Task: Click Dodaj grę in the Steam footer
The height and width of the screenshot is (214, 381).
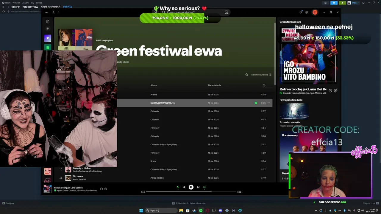Action: (8, 203)
